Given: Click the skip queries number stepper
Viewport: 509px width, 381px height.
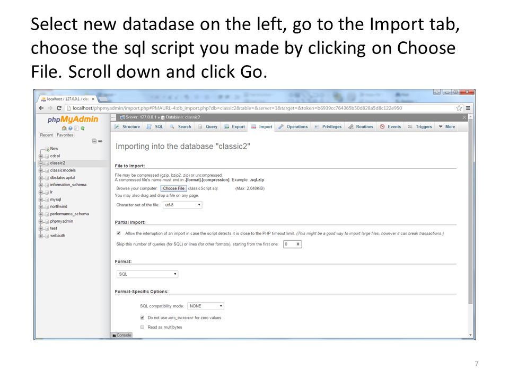Looking at the screenshot, I should click(x=297, y=244).
